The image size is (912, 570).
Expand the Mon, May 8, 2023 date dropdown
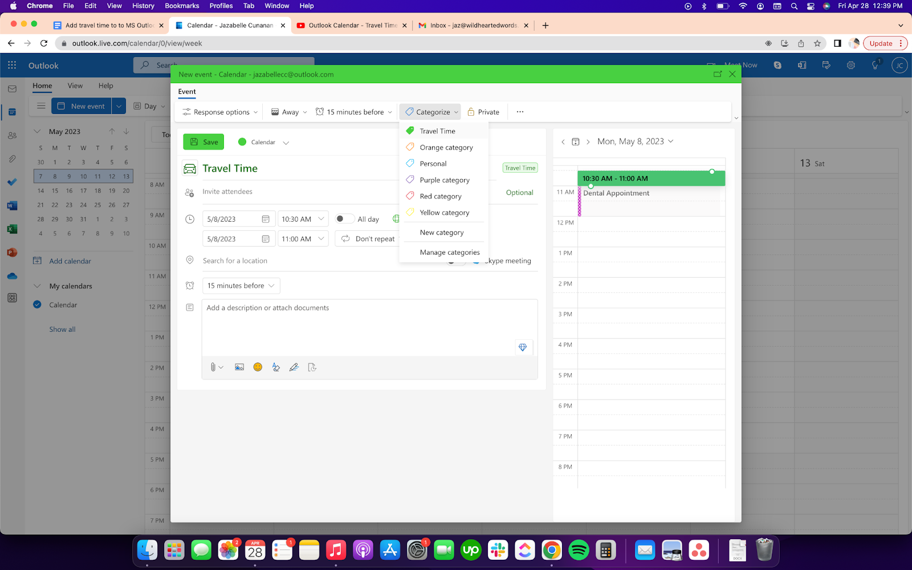tap(635, 141)
